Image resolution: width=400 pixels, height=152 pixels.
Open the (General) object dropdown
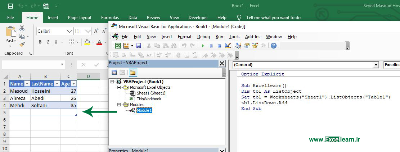(x=376, y=65)
